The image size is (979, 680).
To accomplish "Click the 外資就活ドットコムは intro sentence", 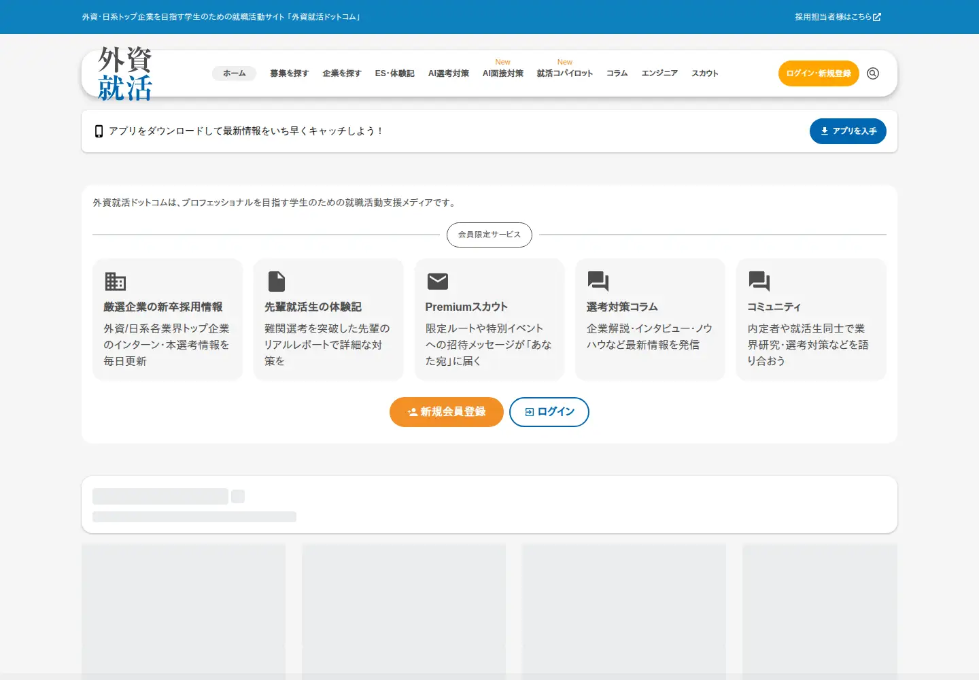I will [275, 203].
